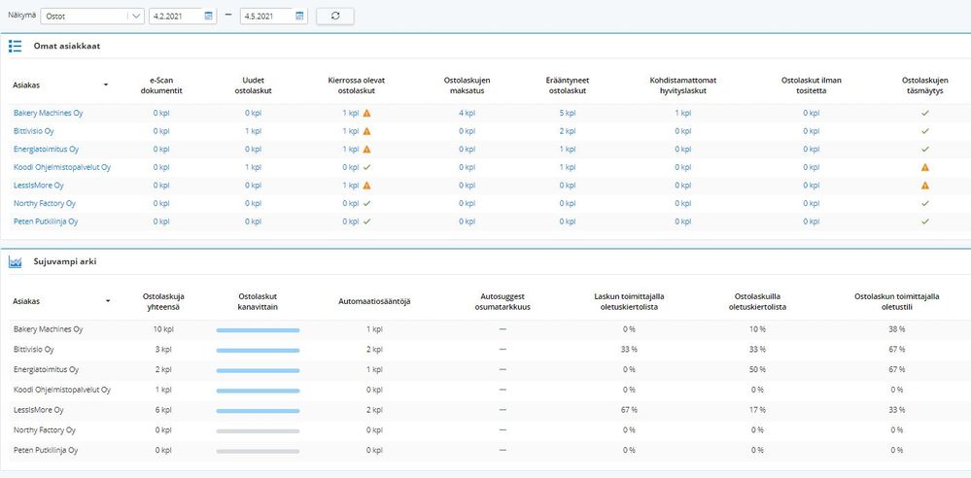This screenshot has height=478, width=971.
Task: Click the 38 % oletustili value
Action: pos(897,329)
